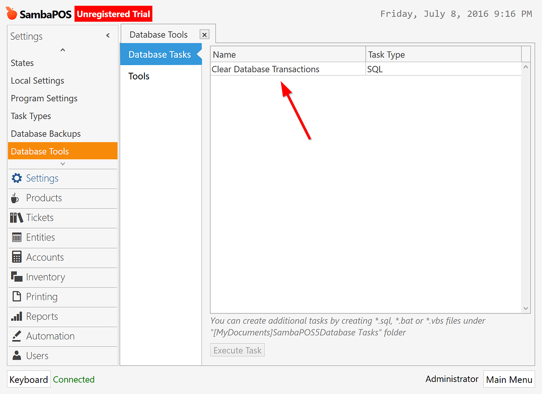Viewport: 542px width, 394px height.
Task: Select the Accounts calculator icon
Action: coord(16,257)
